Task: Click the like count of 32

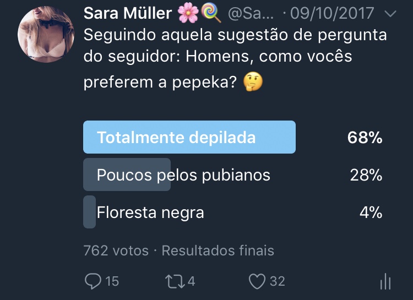Action: tap(278, 281)
